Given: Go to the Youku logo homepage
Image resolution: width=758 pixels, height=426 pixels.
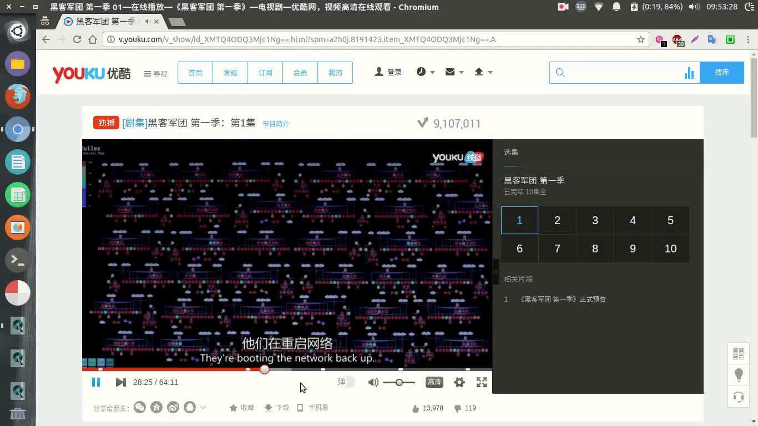Looking at the screenshot, I should (92, 73).
